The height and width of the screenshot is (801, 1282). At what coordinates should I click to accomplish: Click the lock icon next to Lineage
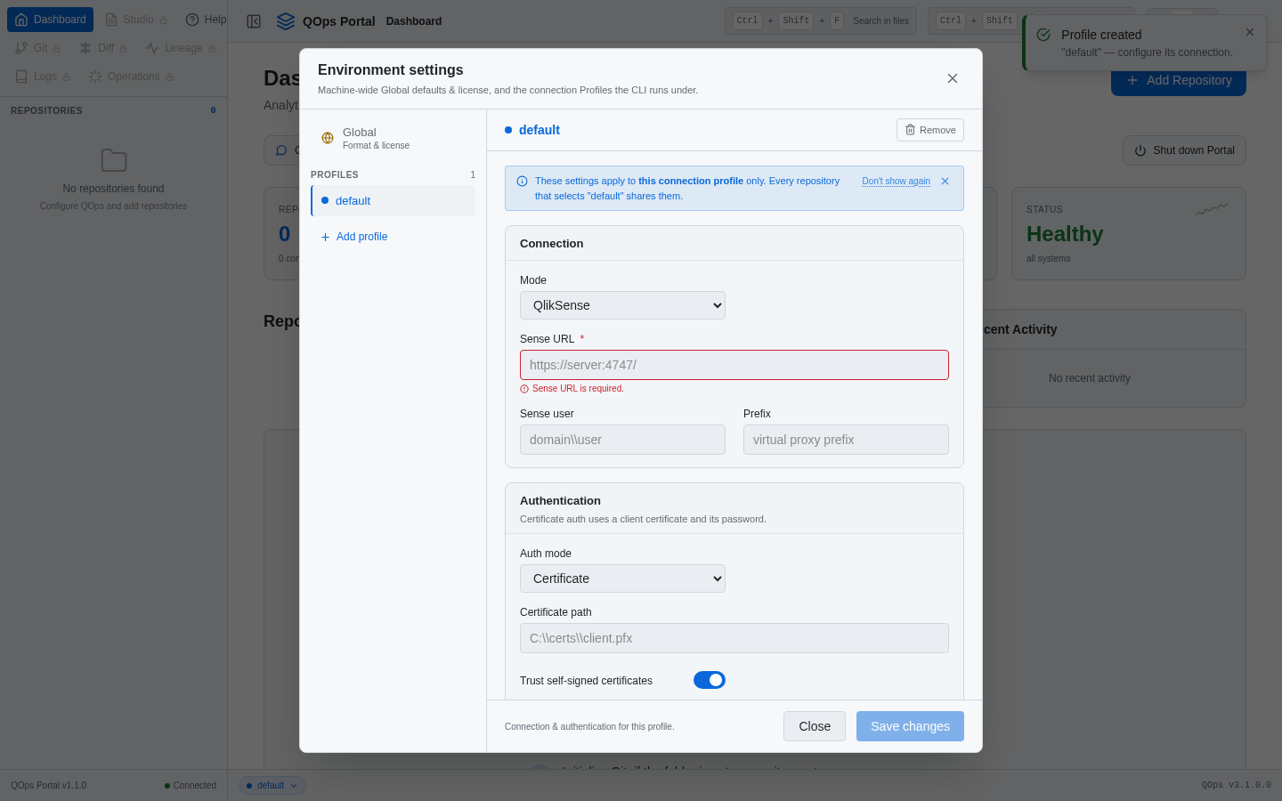(212, 49)
